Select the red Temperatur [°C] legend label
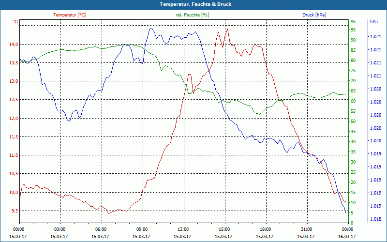This screenshot has width=387, height=242. (70, 15)
